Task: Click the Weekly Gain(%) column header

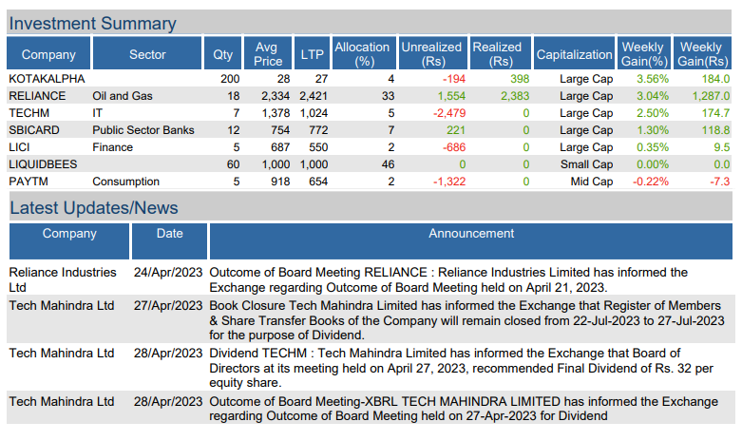Action: 644,53
